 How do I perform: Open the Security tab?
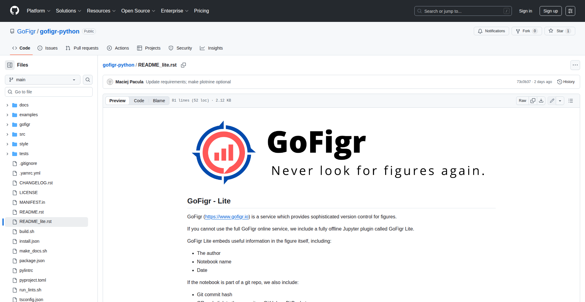click(180, 48)
